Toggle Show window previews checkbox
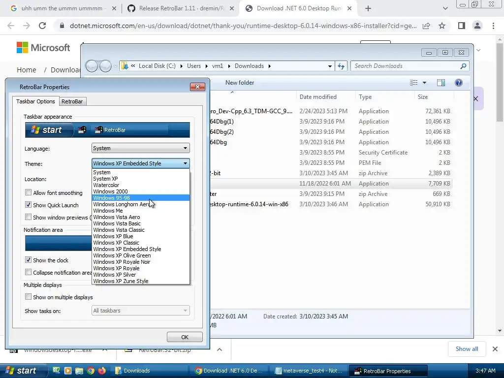Image resolution: width=504 pixels, height=378 pixels. tap(28, 217)
